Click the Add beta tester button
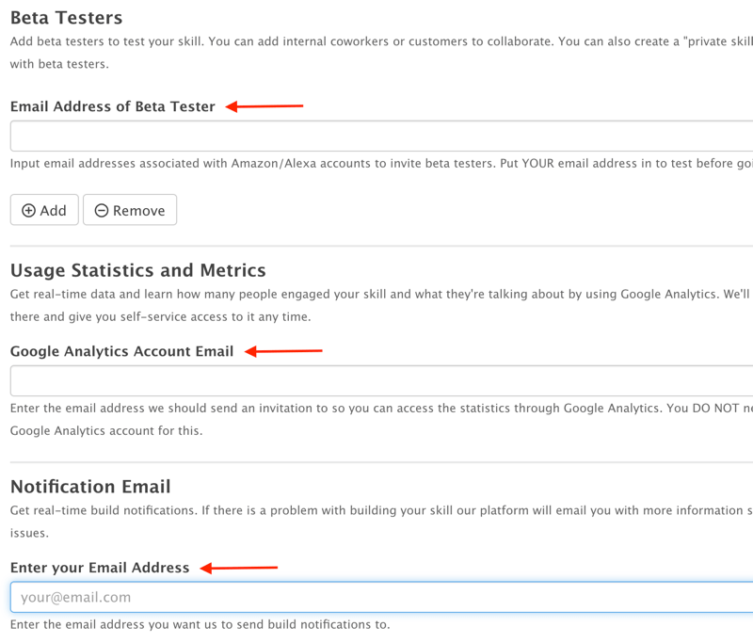This screenshot has height=643, width=753. coord(44,210)
